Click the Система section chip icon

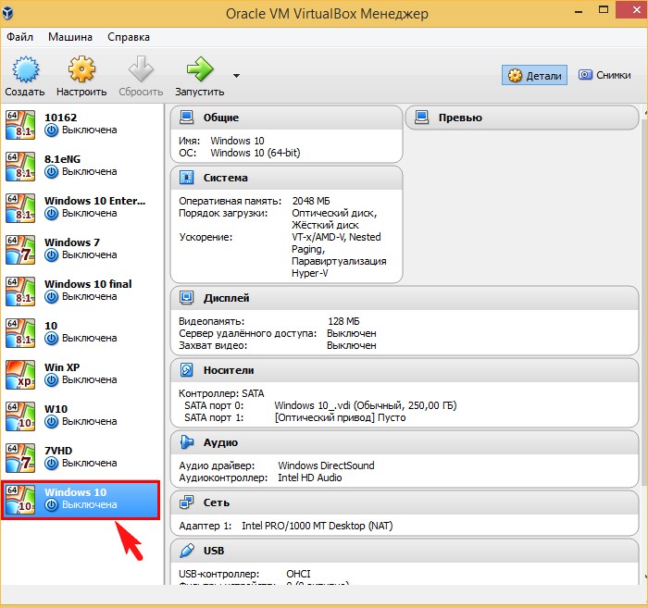coord(186,178)
